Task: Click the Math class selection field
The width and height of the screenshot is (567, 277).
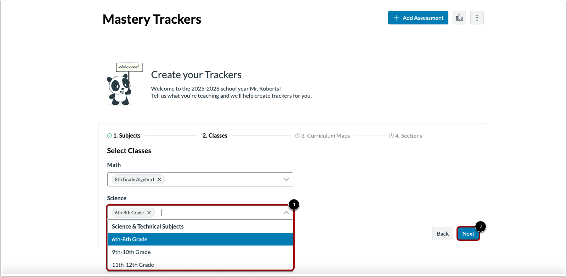Action: (x=200, y=179)
